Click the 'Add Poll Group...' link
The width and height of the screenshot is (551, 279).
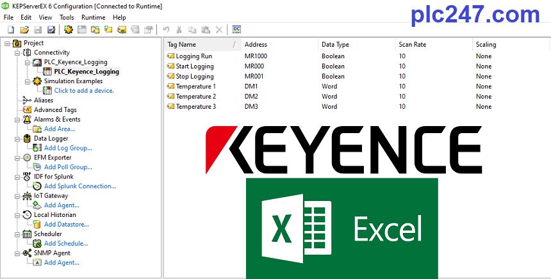pyautogui.click(x=68, y=167)
